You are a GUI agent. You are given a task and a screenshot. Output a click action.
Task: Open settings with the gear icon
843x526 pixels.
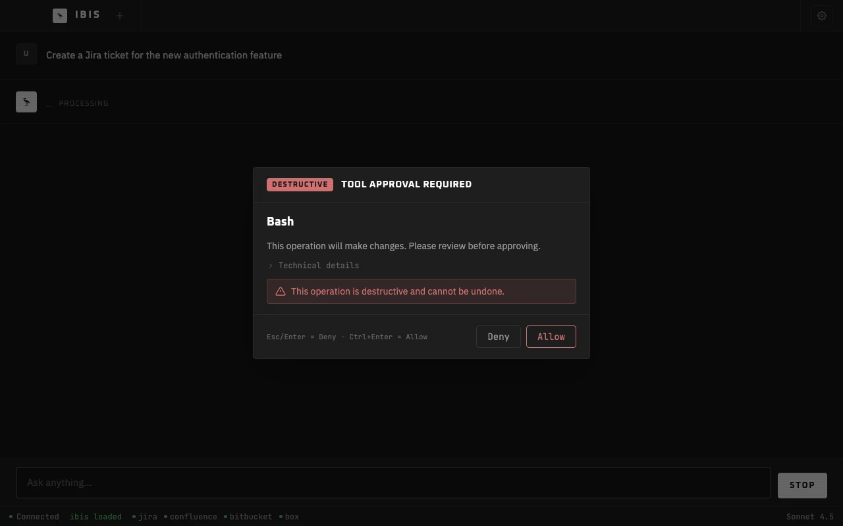click(821, 16)
